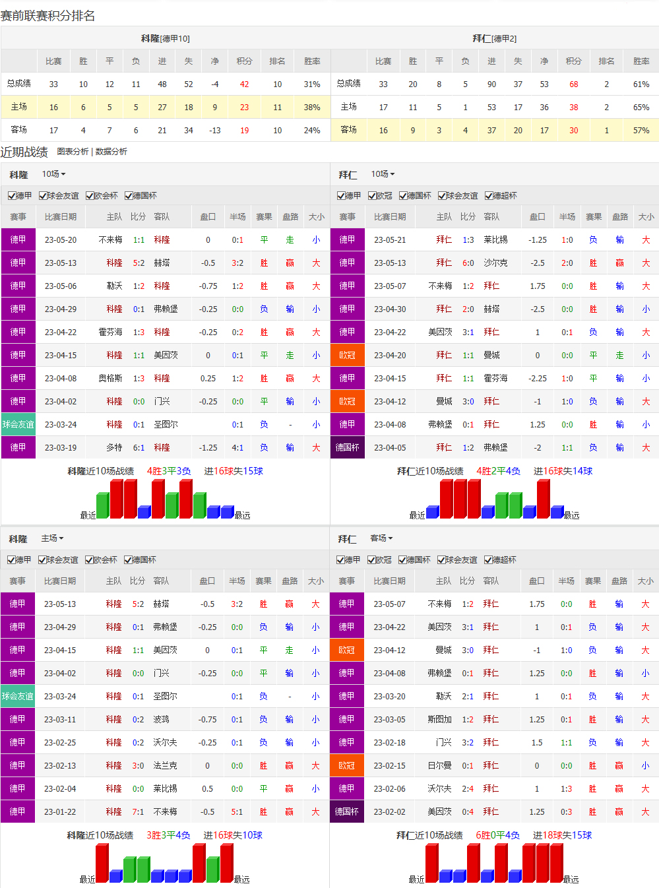Image resolution: width=659 pixels, height=888 pixels.
Task: Uncheck 欧冠 in 拜仁's 10场 filter row
Action: (x=372, y=196)
